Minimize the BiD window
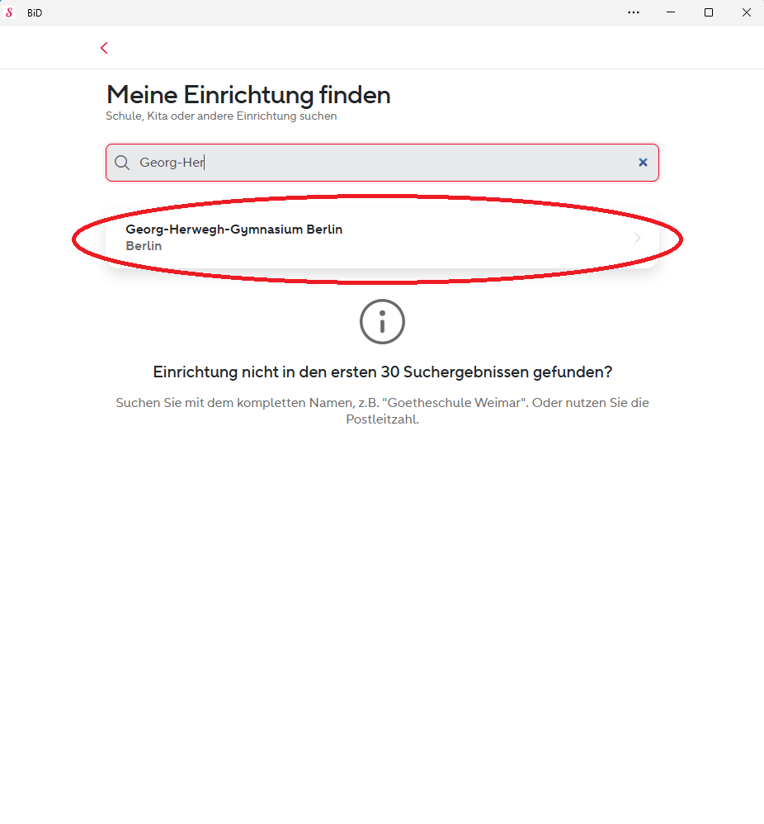764x824 pixels. (671, 12)
